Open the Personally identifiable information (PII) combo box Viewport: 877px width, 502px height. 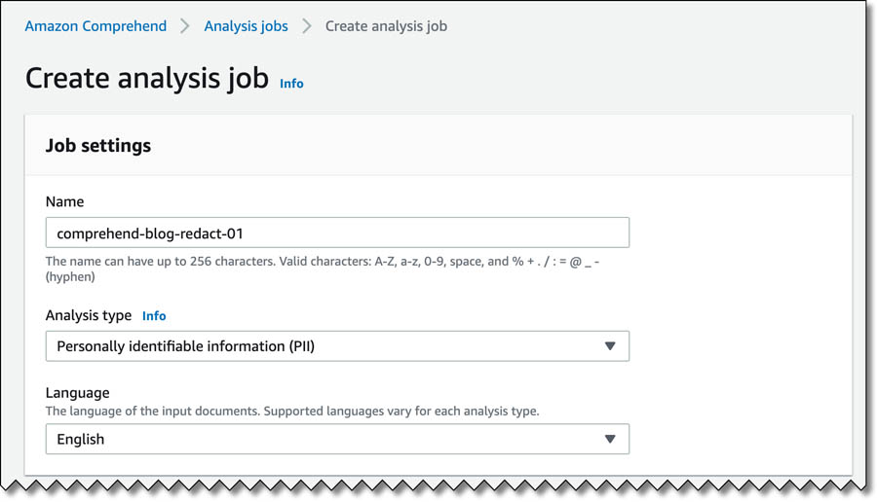tap(337, 346)
